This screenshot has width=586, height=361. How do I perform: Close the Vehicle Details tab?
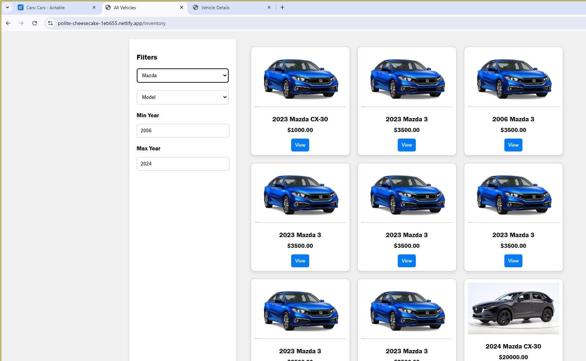(x=269, y=7)
